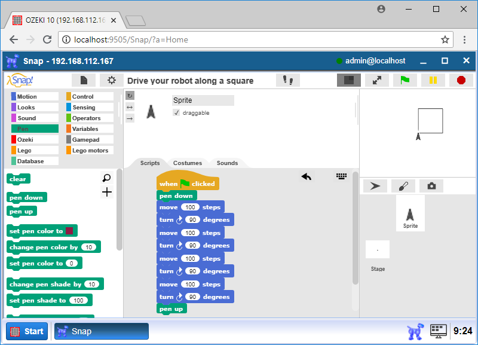Image resolution: width=478 pixels, height=345 pixels.
Task: Open the project file menu icon
Action: (84, 80)
